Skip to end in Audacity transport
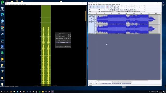This screenshot has height=93, width=166. (104, 7)
